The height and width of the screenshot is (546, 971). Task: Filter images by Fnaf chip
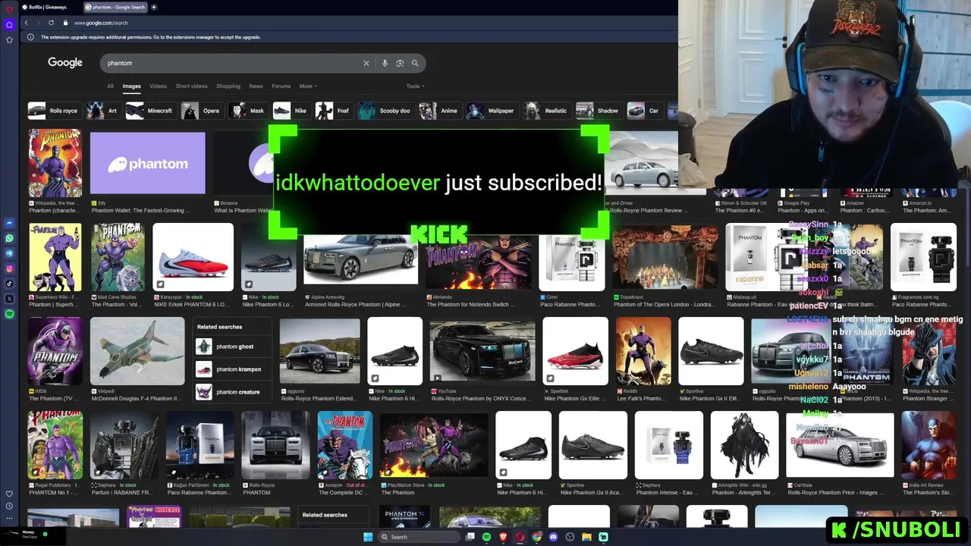point(333,111)
